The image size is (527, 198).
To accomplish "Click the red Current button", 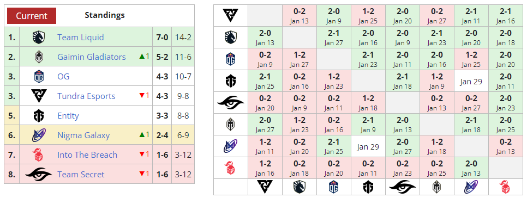I will 32,16.
